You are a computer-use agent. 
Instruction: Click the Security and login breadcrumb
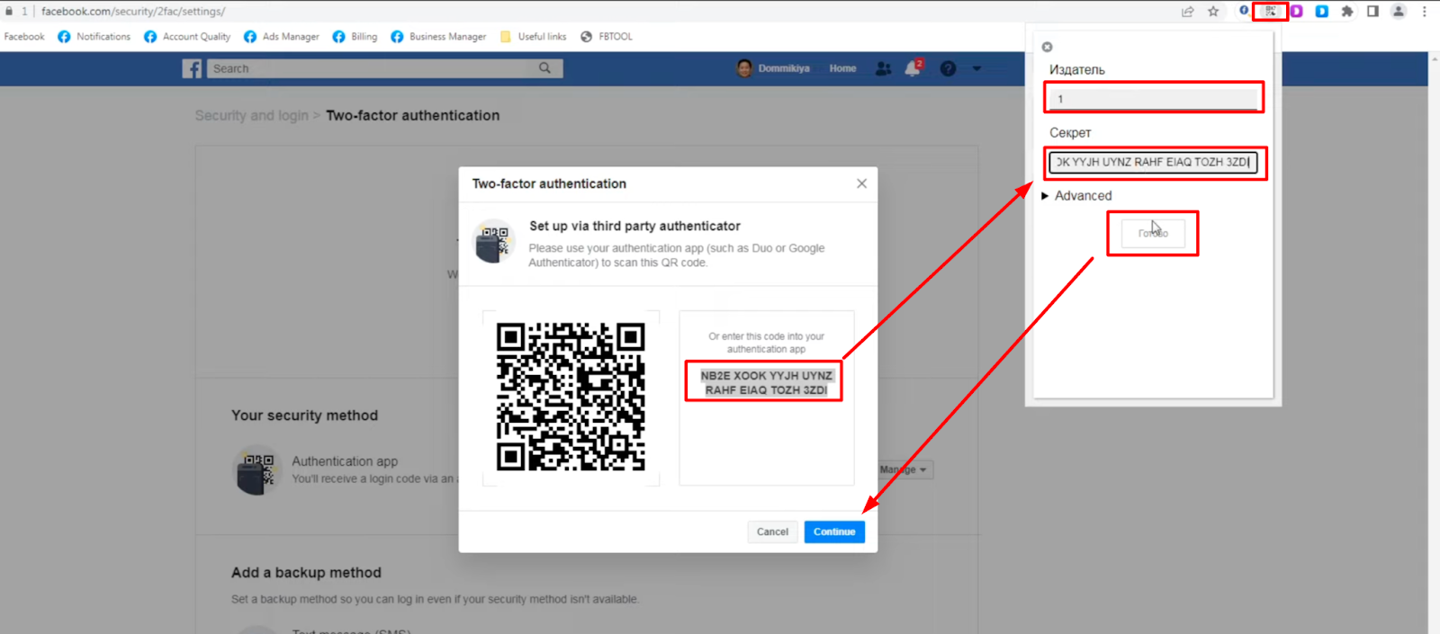(252, 116)
